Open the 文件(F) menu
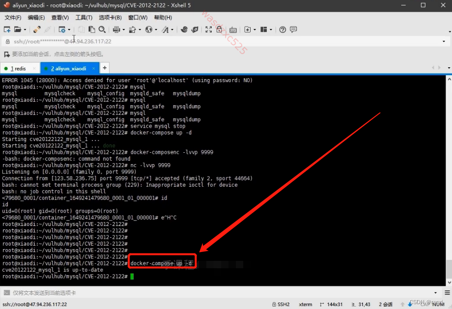This screenshot has width=452, height=309. (x=13, y=18)
